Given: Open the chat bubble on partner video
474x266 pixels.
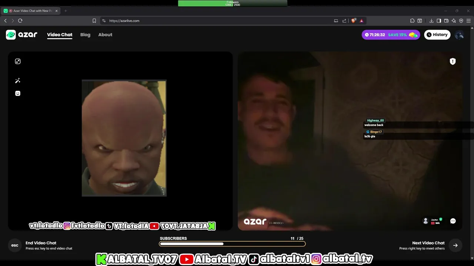Looking at the screenshot, I should 453,221.
